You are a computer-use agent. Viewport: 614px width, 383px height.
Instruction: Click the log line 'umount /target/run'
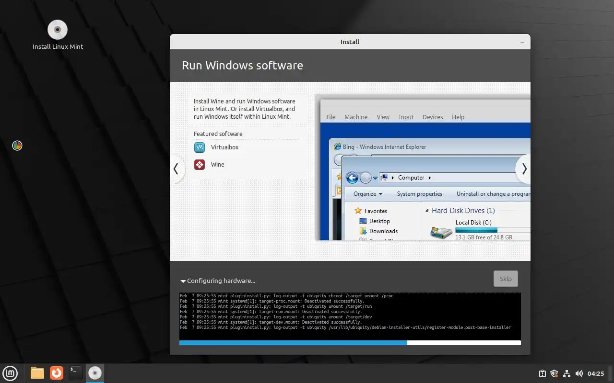tap(276, 306)
